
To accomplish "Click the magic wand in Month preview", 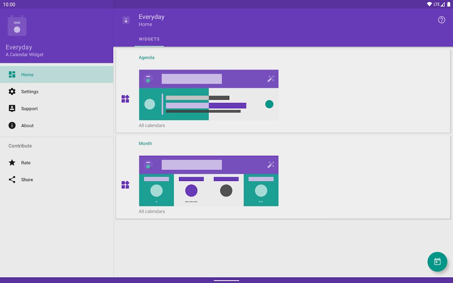I will (x=271, y=165).
